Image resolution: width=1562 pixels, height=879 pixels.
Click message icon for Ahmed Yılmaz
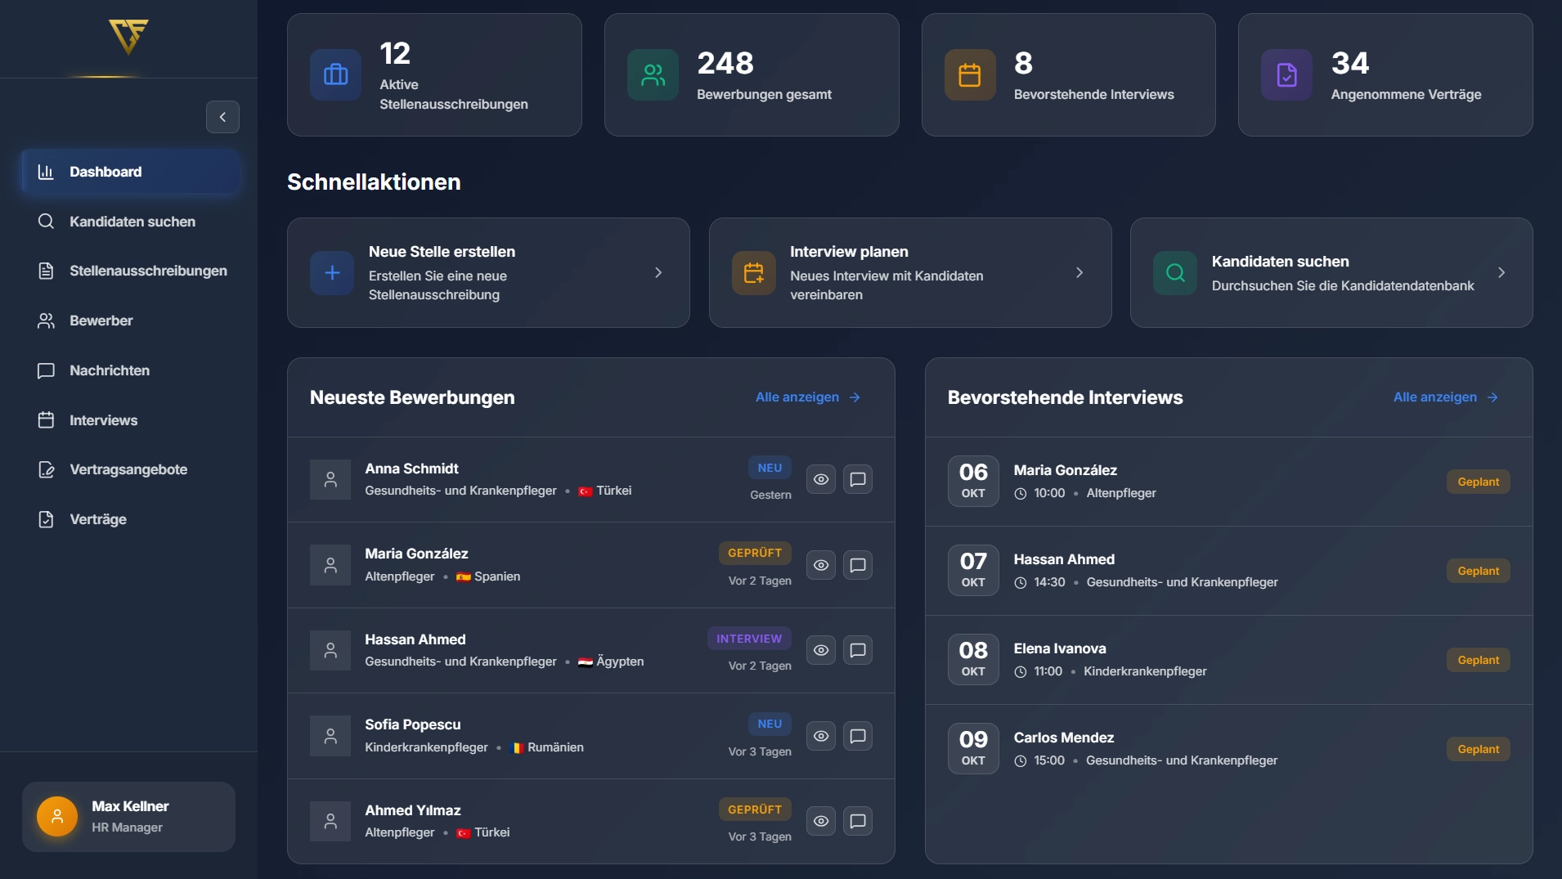[x=857, y=822]
